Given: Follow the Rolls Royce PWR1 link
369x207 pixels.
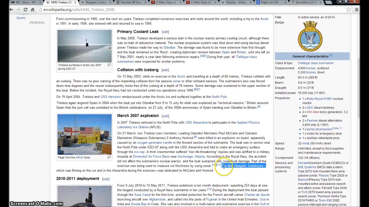Looking at the screenshot, I should pyautogui.click(x=319, y=99).
